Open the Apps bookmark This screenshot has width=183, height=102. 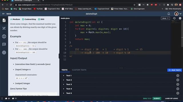point(5,9)
